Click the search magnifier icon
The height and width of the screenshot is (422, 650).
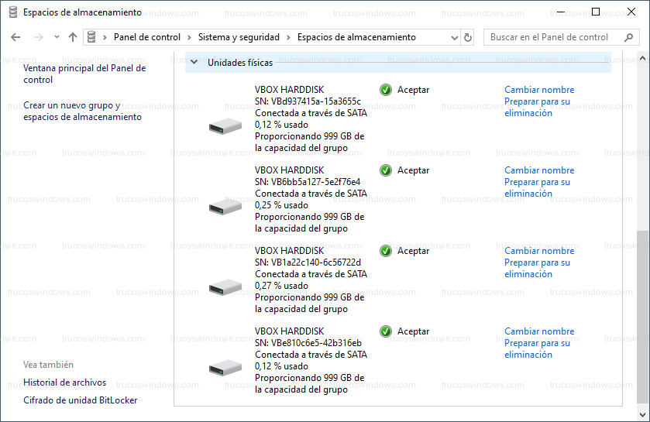[x=628, y=37]
